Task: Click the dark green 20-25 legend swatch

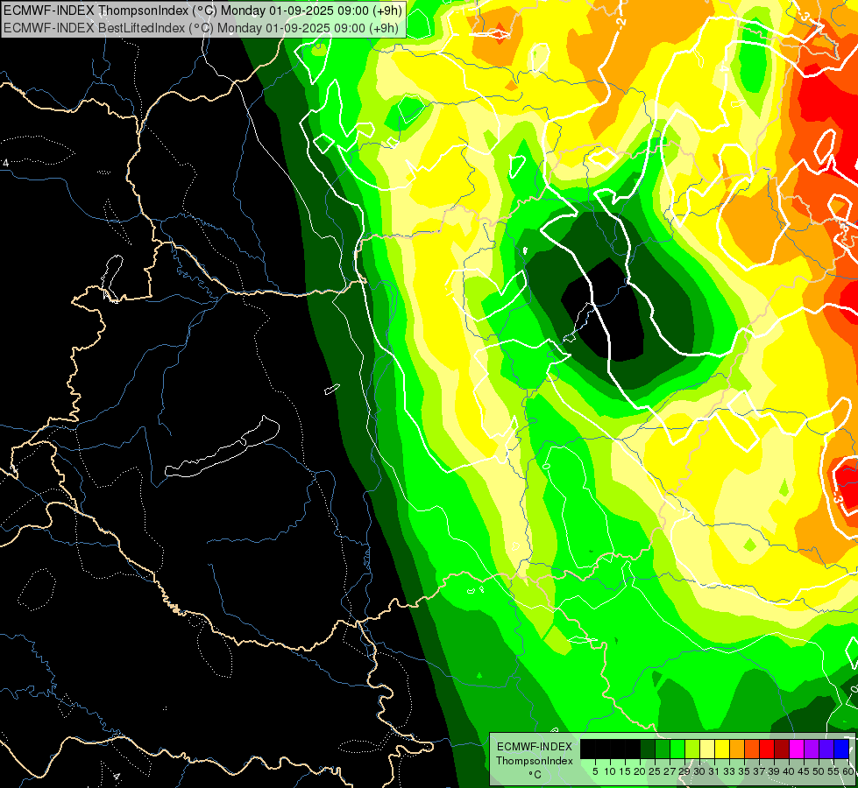Action: point(648,749)
